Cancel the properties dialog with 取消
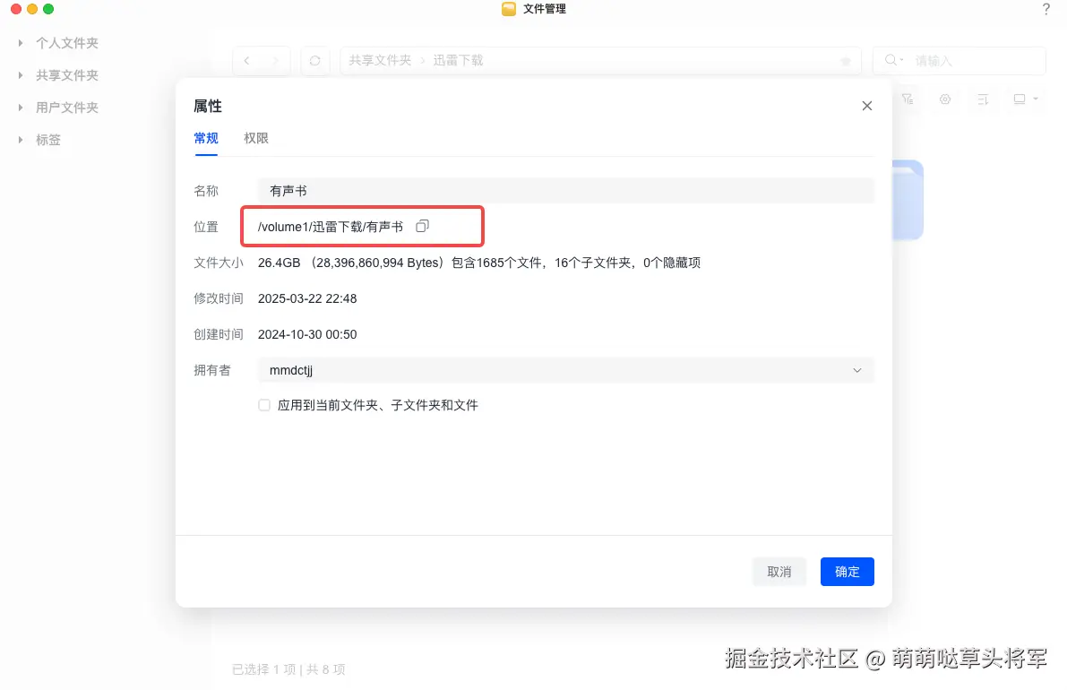This screenshot has width=1067, height=690. [779, 571]
